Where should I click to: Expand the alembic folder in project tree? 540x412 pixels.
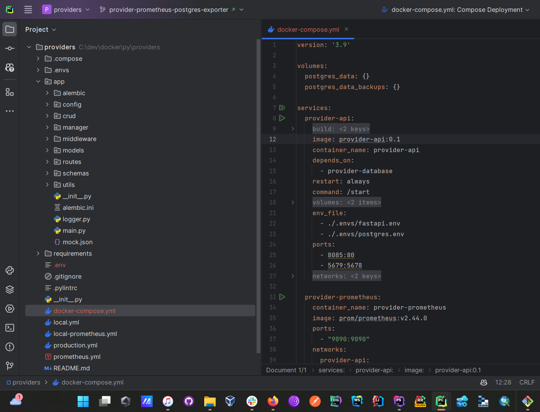click(x=47, y=93)
